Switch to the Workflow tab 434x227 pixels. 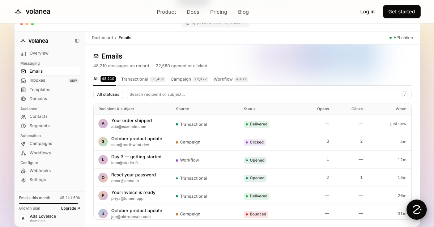pos(231,79)
